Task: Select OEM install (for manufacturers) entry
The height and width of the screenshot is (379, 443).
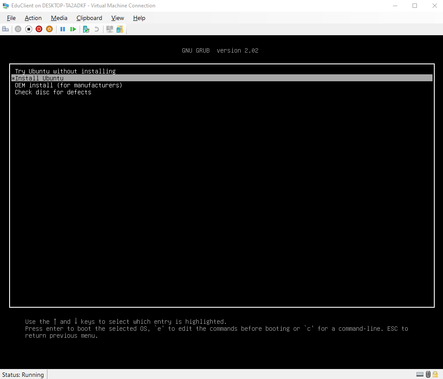Action: pyautogui.click(x=222, y=85)
